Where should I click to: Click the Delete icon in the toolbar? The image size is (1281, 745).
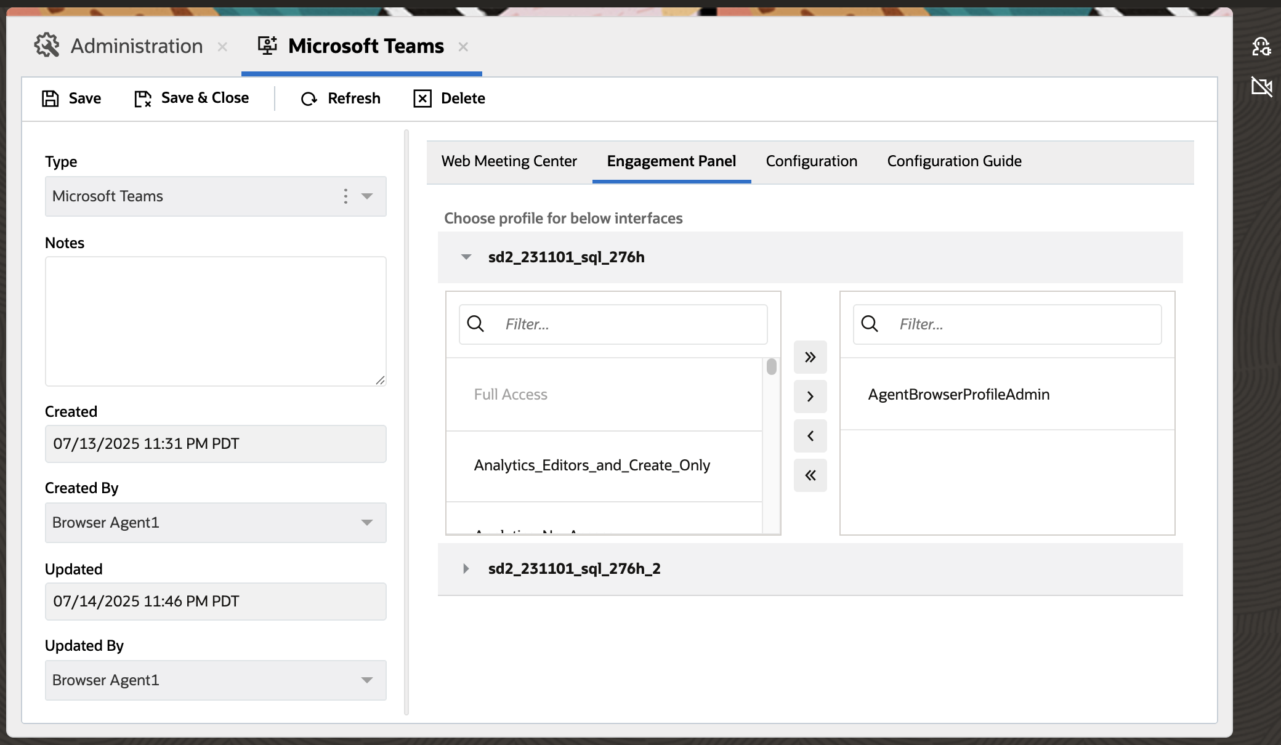422,98
